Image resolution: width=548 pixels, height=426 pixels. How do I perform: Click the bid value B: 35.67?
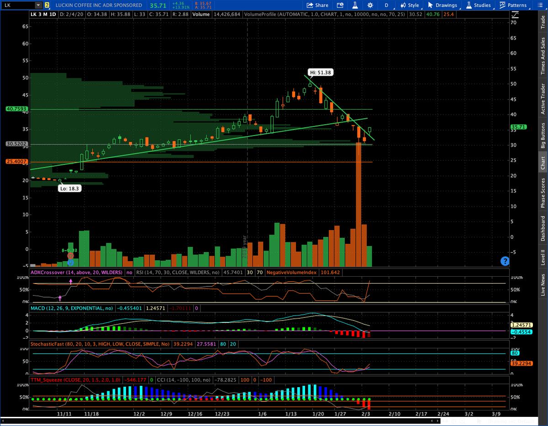(x=203, y=3)
